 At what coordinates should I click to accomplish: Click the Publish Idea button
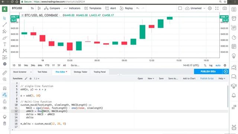coord(208,71)
